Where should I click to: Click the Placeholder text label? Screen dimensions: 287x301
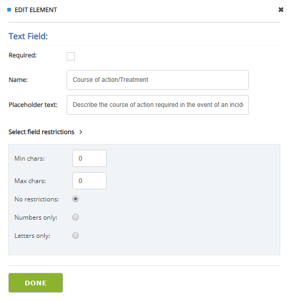[x=33, y=105]
